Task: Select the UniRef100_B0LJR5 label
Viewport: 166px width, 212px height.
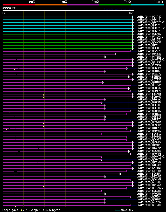Action: pyautogui.click(x=149, y=191)
